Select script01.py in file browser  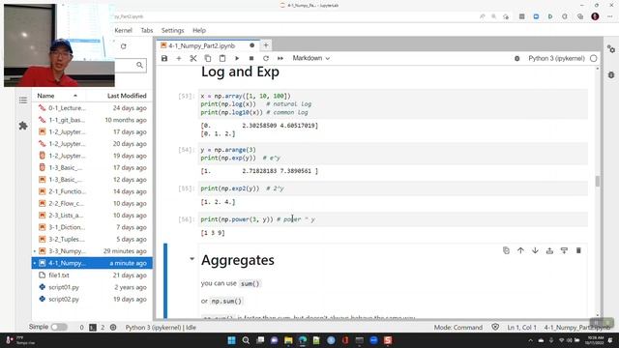pos(92,287)
